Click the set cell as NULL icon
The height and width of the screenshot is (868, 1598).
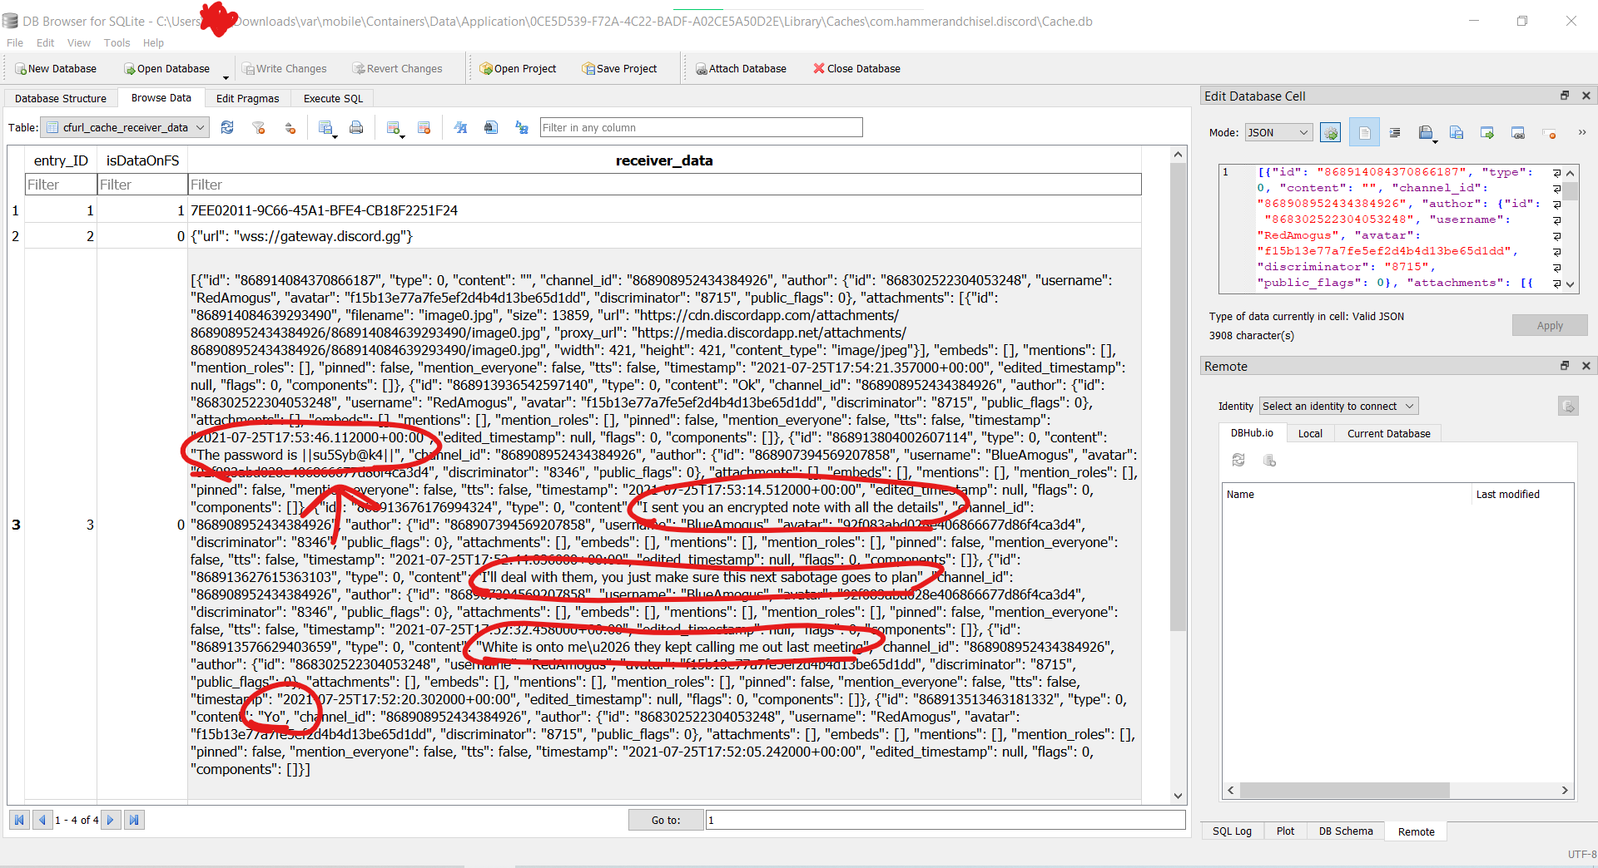pos(1549,132)
